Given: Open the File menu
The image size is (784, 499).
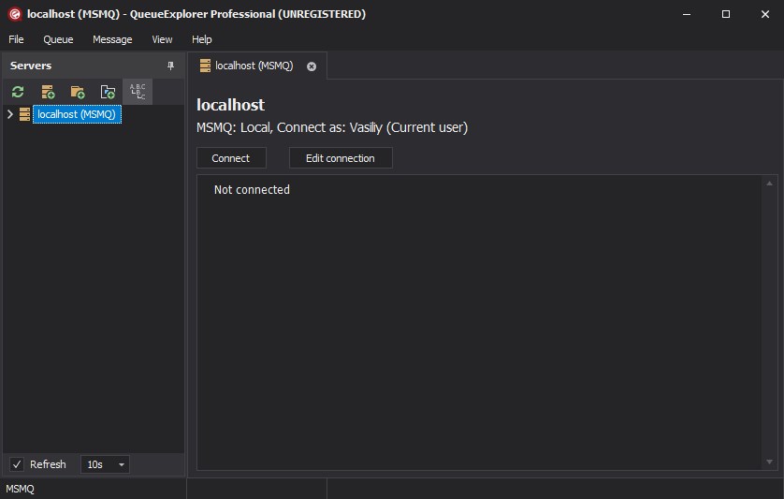Looking at the screenshot, I should [16, 39].
